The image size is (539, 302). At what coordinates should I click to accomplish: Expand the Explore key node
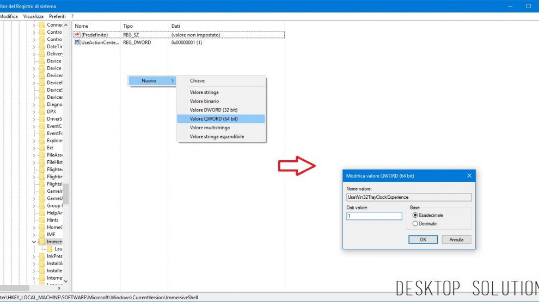pos(34,141)
